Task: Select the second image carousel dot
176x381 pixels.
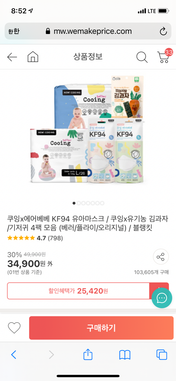Action: tap(79, 203)
